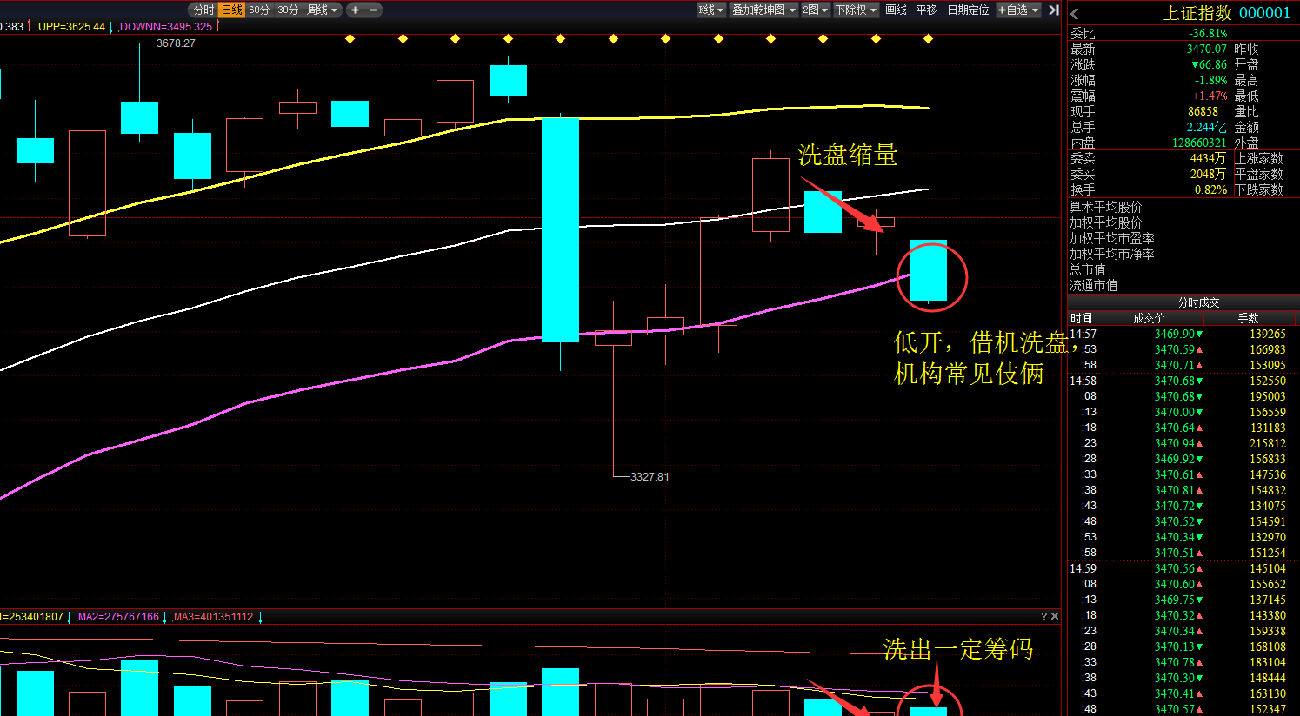Select tick row with volume 195003
Image resolution: width=1300 pixels, height=716 pixels.
1183,396
